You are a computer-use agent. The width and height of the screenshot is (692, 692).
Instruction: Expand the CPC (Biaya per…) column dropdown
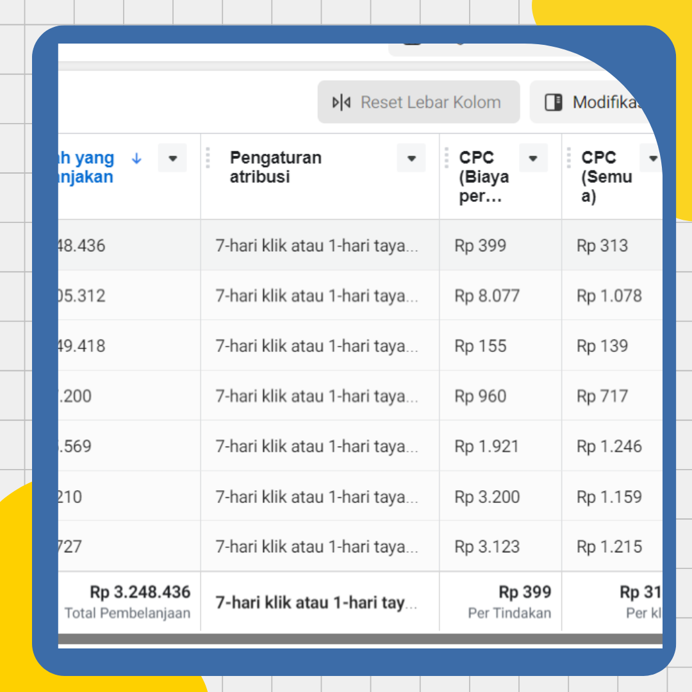tap(533, 158)
